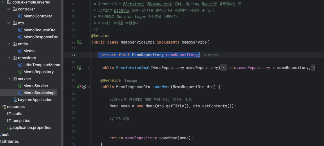Select the resources folder
324x146 pixels.
16,107
